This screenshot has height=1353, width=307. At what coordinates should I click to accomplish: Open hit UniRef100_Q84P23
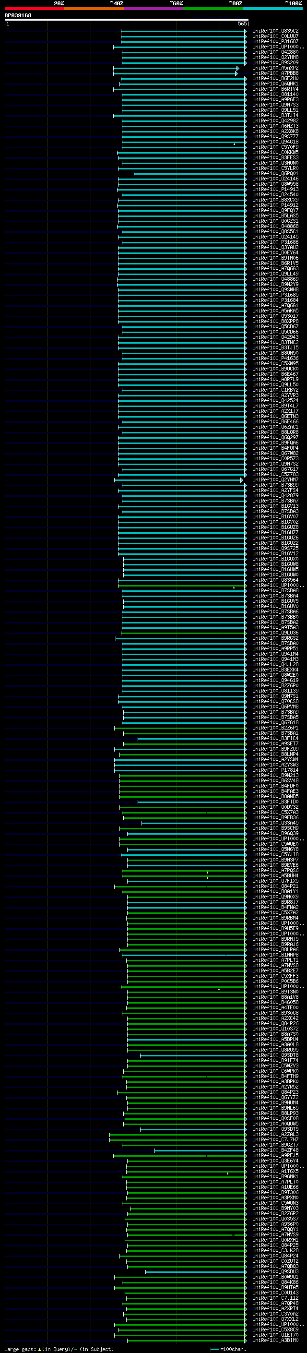click(x=275, y=1092)
